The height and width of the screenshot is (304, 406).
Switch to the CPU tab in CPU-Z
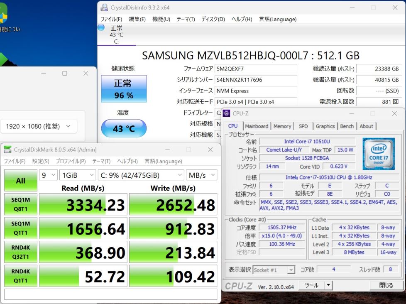coord(233,126)
